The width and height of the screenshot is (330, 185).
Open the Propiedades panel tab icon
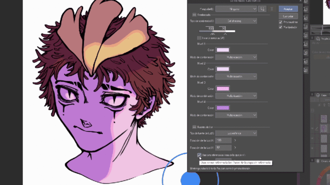(x=318, y=38)
